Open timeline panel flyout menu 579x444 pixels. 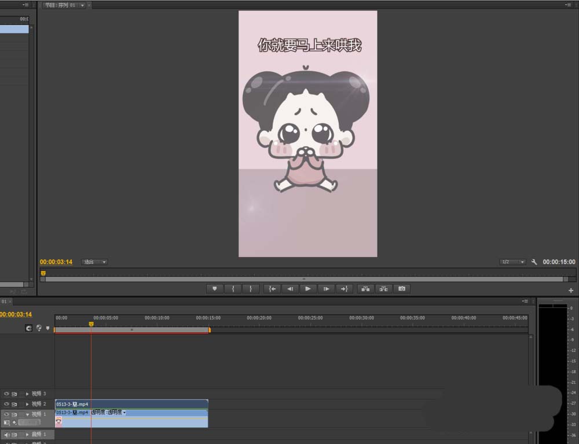pos(525,301)
